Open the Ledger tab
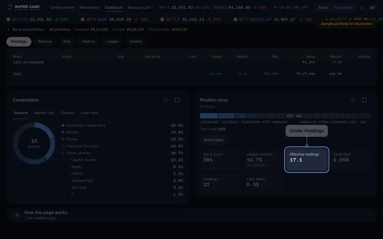383x239 pixels. click(x=112, y=41)
